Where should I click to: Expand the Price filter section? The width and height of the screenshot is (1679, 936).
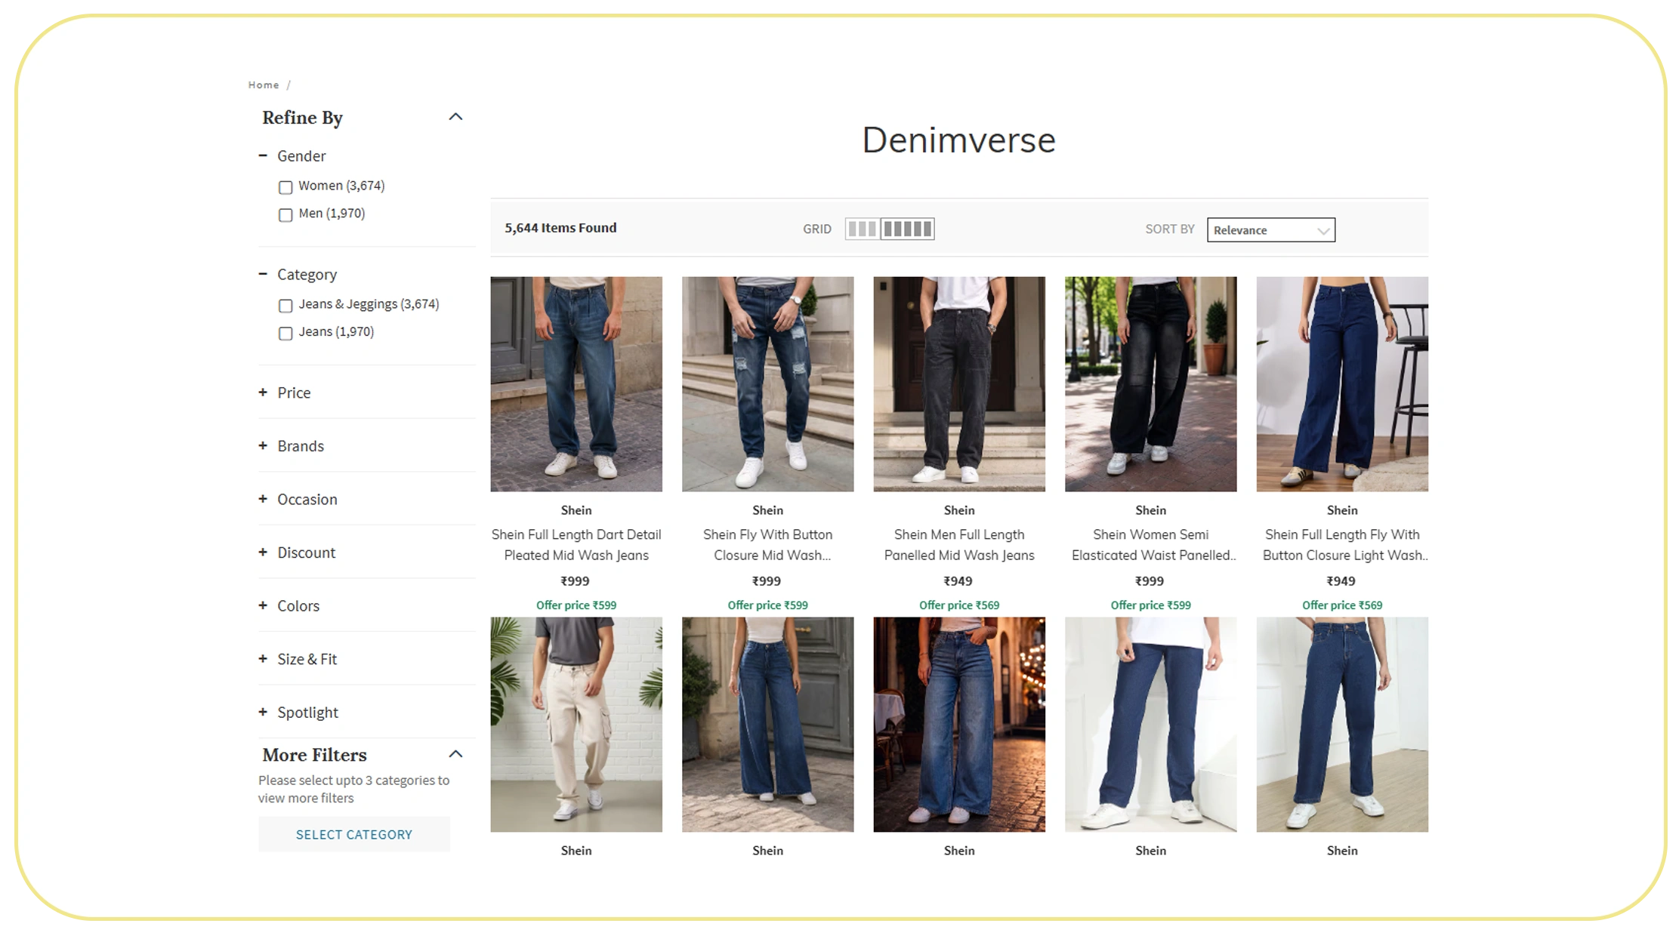click(263, 392)
